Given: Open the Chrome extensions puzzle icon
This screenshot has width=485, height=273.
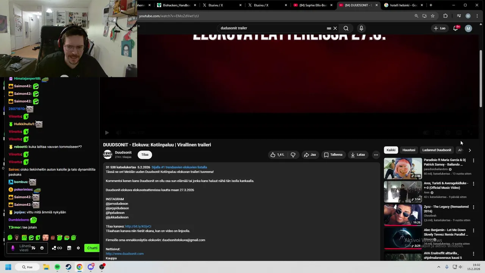Looking at the screenshot, I should [x=446, y=16].
